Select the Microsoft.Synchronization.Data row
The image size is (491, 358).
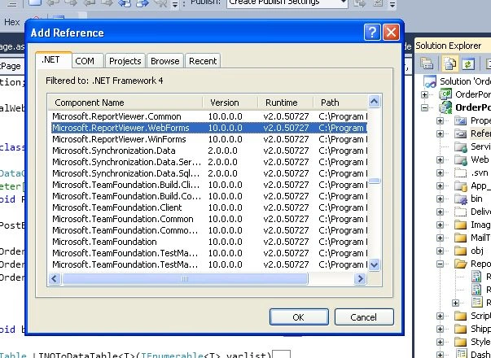(209, 151)
